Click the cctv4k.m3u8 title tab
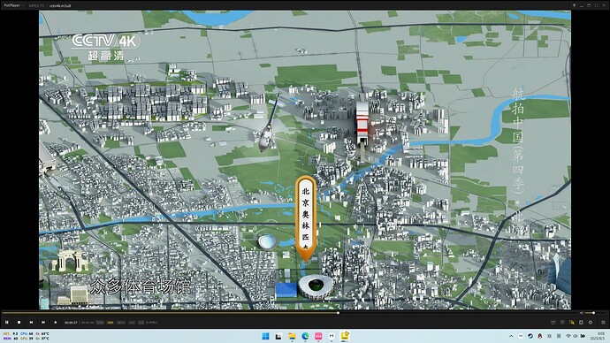This screenshot has width=610, height=343. [x=60, y=6]
